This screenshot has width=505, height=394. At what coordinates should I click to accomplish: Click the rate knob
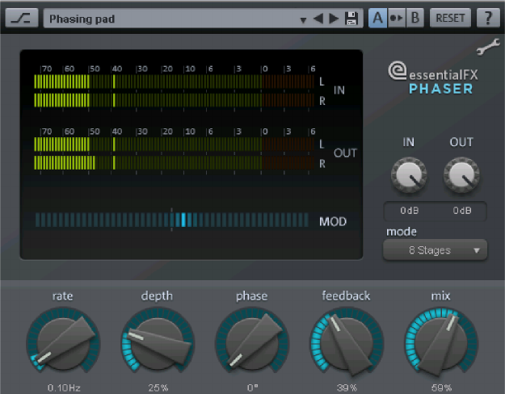tap(63, 342)
